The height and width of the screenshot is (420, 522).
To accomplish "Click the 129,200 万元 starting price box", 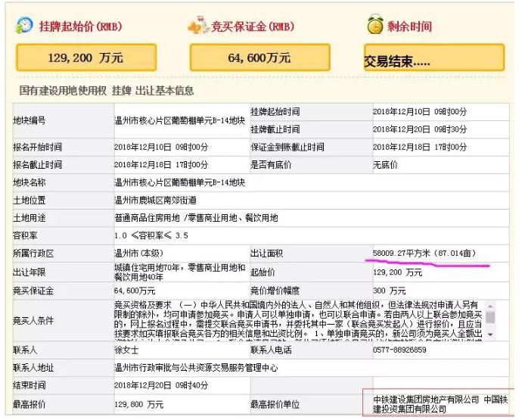I will pyautogui.click(x=86, y=58).
